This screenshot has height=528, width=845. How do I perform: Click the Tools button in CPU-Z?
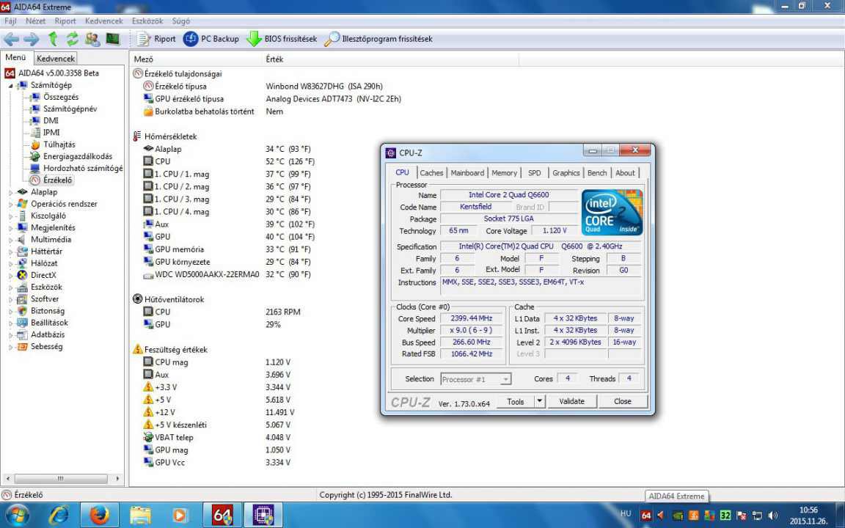point(515,401)
